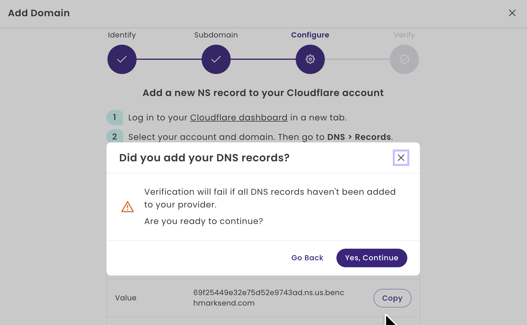Click the dialog heading about DNS records
527x325 pixels.
(204, 158)
